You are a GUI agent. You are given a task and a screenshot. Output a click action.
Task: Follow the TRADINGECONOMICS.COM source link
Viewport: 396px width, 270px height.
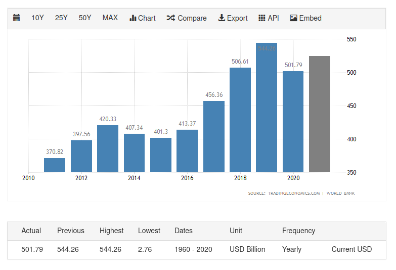[294, 193]
